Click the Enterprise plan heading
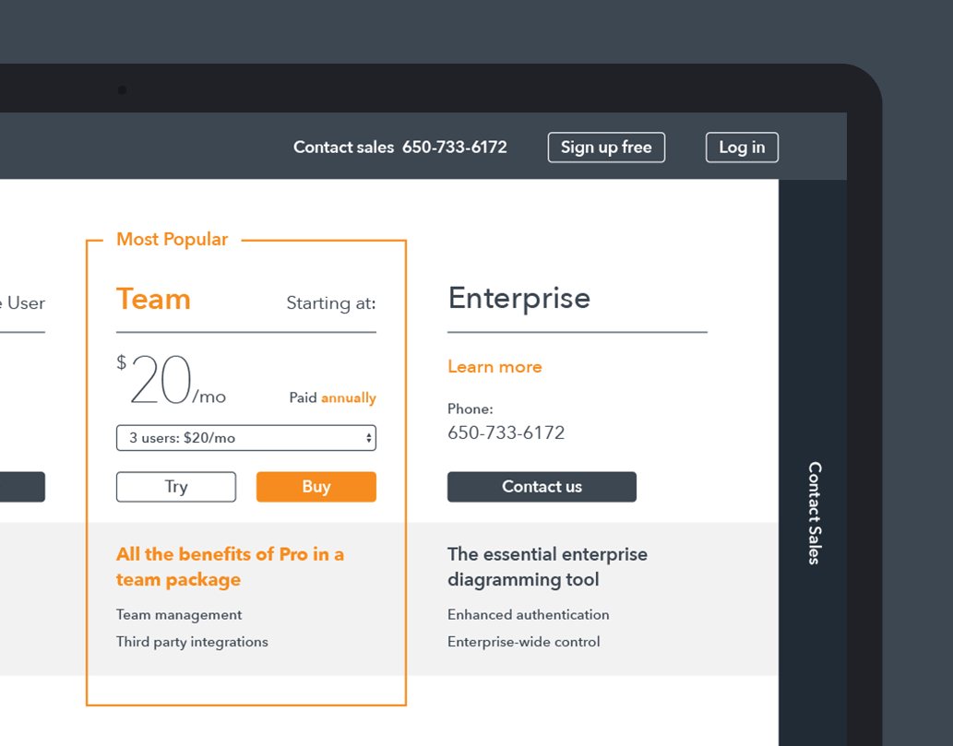 pos(519,298)
